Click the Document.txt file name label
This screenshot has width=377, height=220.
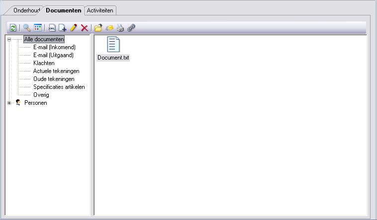coord(113,58)
